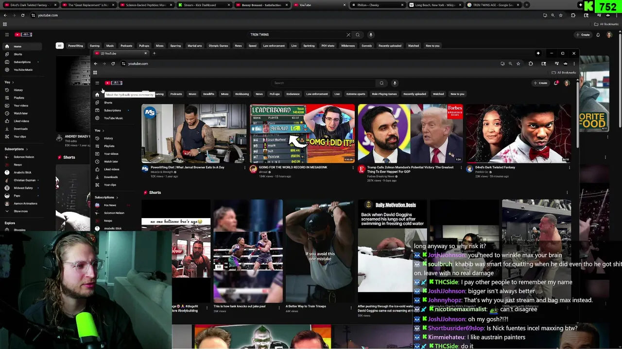622x349 pixels.
Task: Open the hamburger menu in the background YouTube window
Action: tap(7, 35)
